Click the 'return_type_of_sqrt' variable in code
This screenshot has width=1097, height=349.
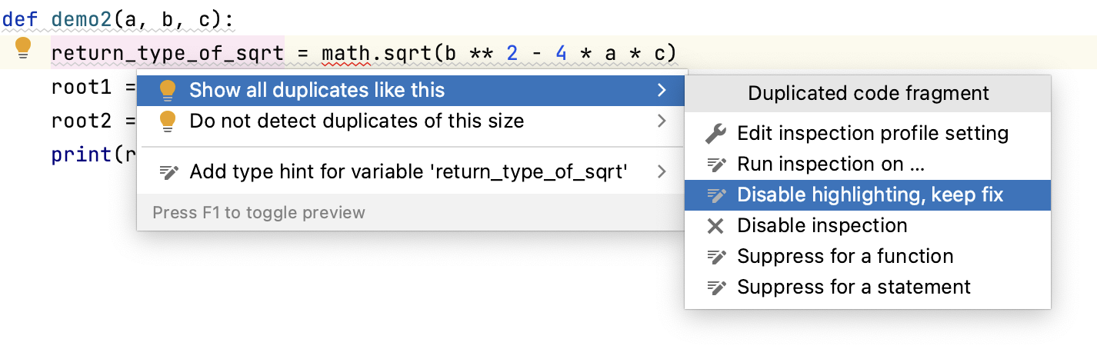167,53
